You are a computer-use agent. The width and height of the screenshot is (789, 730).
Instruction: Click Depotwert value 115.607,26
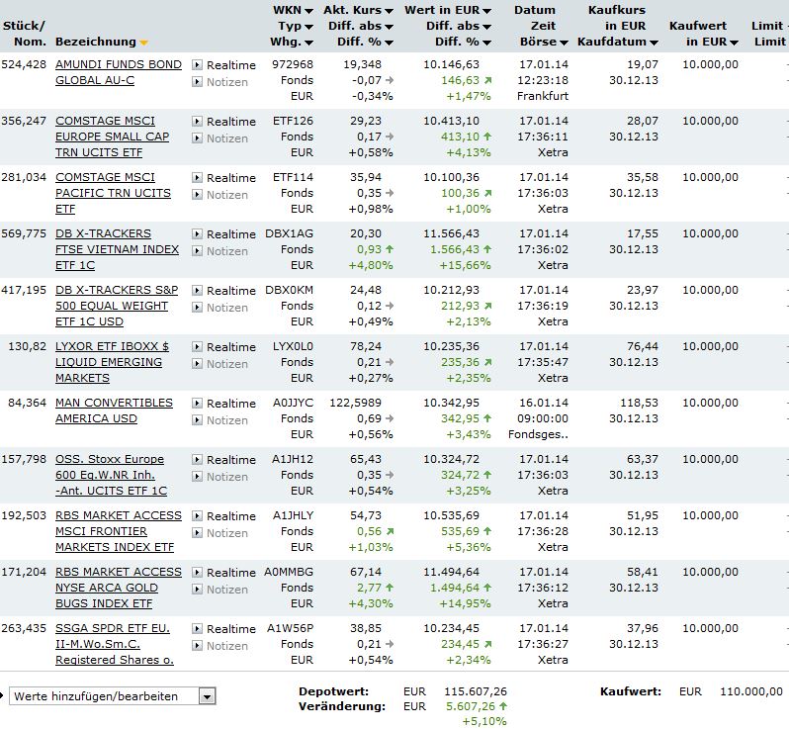pyautogui.click(x=475, y=691)
